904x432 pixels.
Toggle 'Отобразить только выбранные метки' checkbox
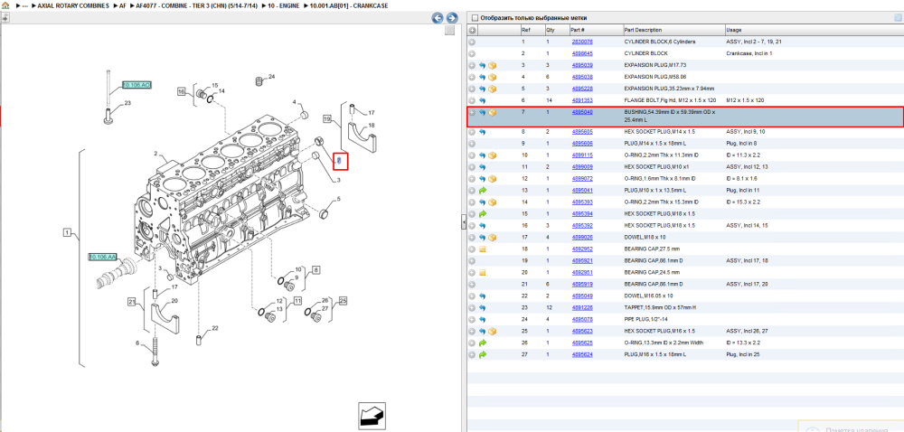(x=476, y=18)
